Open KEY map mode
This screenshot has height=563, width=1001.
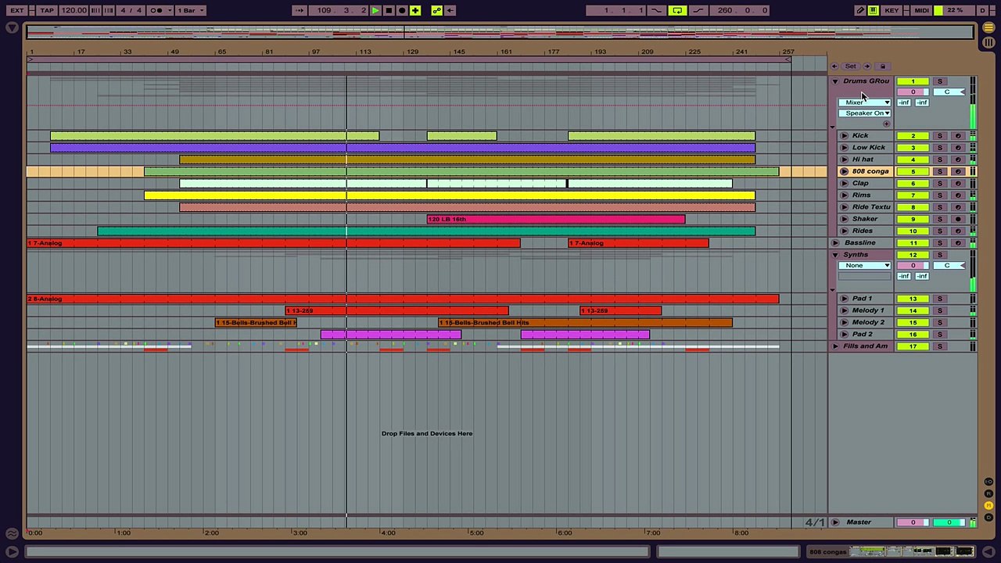(892, 10)
